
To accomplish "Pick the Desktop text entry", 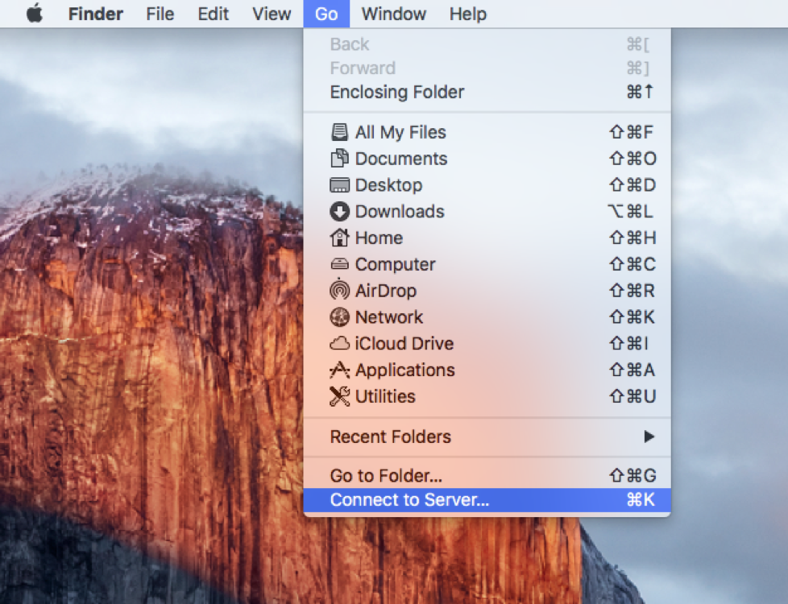I will tap(388, 185).
